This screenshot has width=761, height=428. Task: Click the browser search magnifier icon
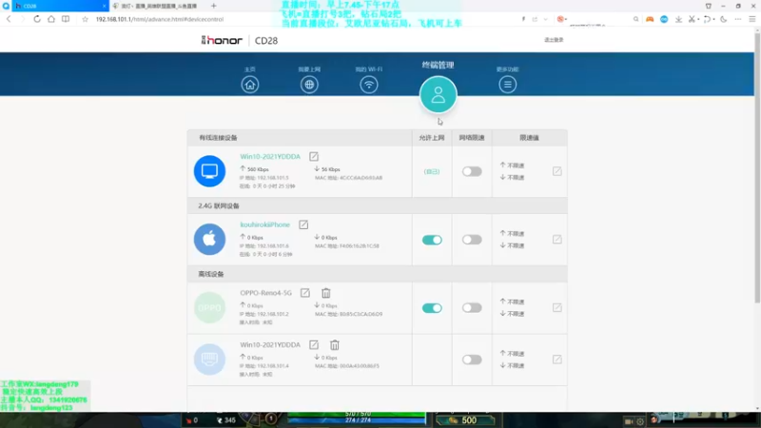click(635, 19)
